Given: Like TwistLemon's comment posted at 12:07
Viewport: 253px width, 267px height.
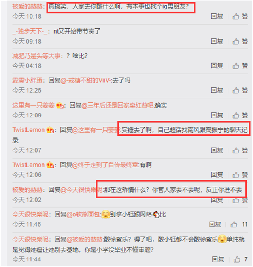Looking at the screenshot, I should pos(240,150).
